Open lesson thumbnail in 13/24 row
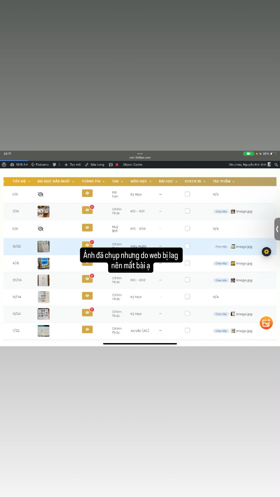The height and width of the screenshot is (497, 280). coord(44,314)
